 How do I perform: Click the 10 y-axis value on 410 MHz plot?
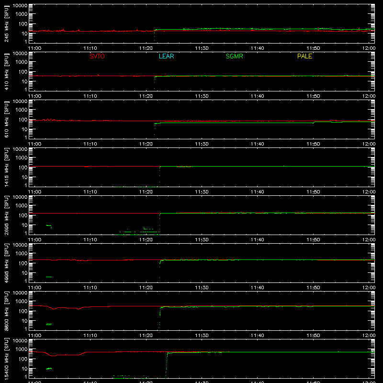pos(24,81)
